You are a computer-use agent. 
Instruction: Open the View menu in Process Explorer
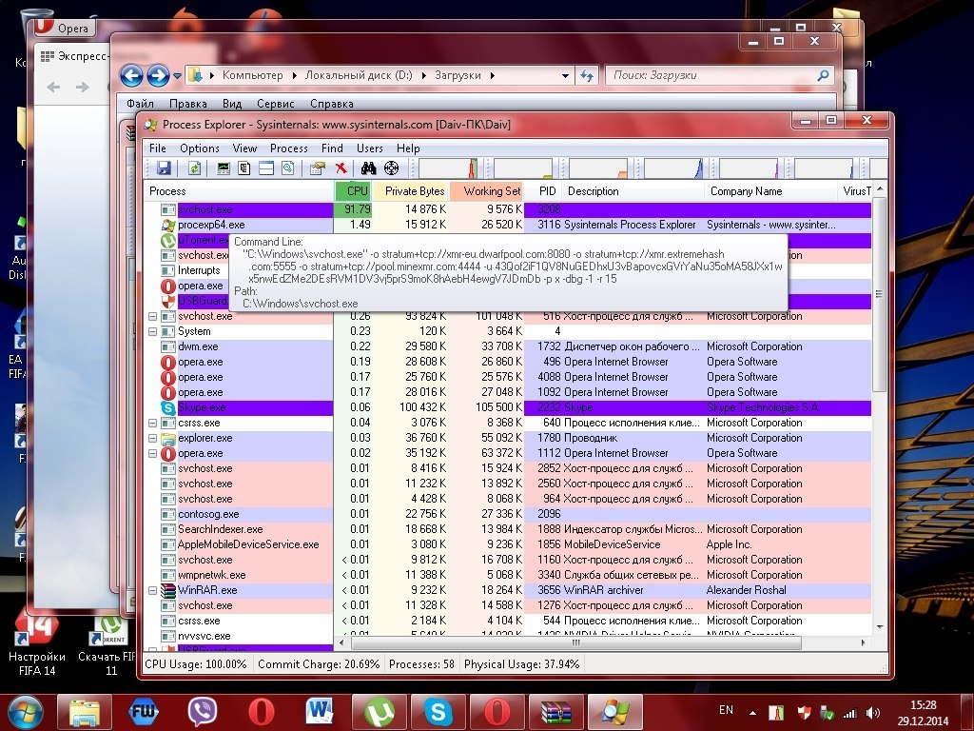[244, 148]
